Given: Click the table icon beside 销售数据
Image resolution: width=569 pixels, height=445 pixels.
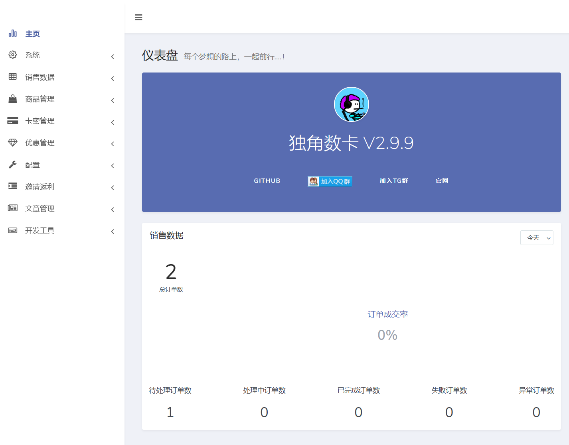Looking at the screenshot, I should [x=13, y=76].
